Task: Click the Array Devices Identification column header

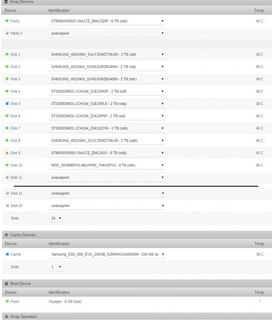Action: tap(59, 10)
